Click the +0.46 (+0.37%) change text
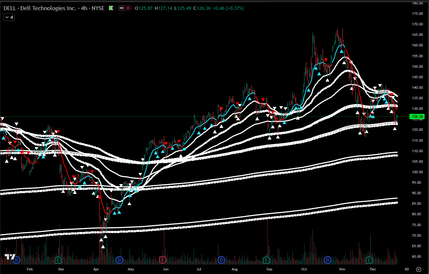 coord(228,8)
